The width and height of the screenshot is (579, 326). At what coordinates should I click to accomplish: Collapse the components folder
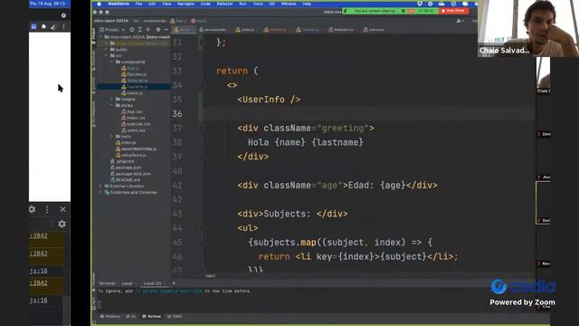pos(112,62)
